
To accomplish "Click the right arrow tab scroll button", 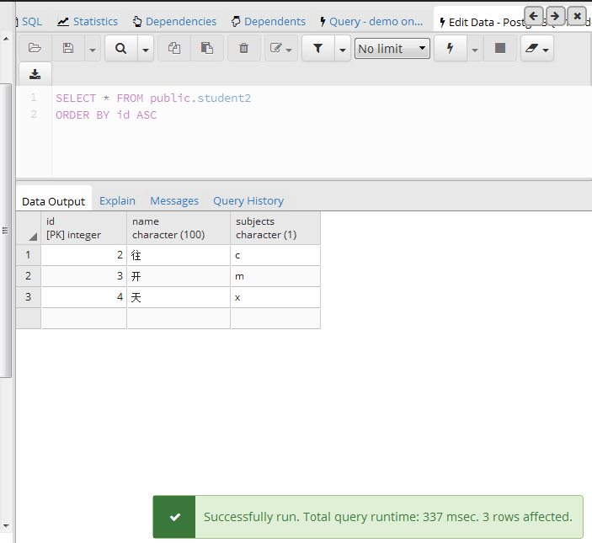I will pos(555,16).
